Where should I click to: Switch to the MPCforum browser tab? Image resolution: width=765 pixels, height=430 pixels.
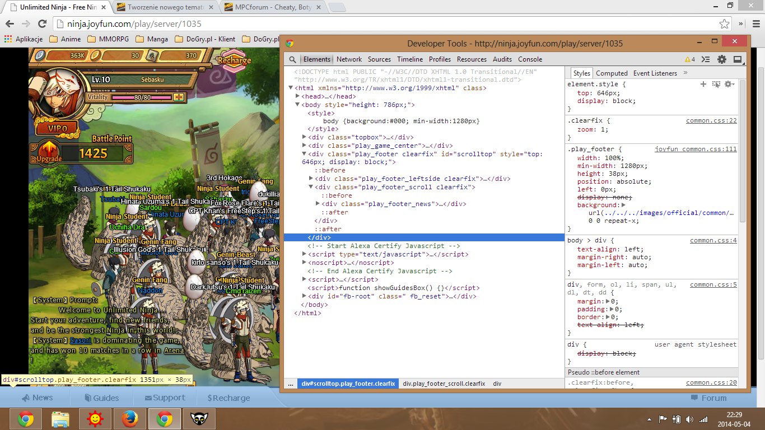click(x=272, y=7)
